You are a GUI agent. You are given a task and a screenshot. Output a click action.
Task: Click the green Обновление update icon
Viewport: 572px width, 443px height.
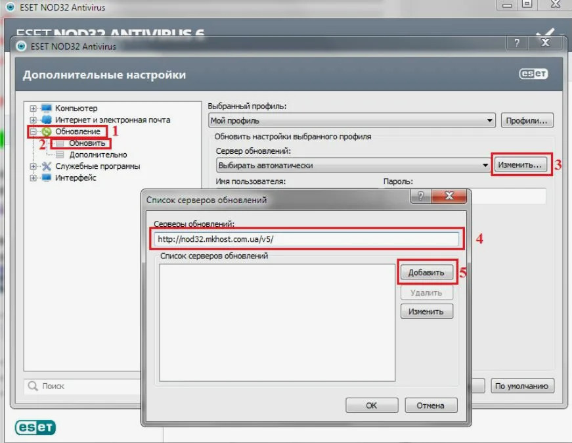click(x=46, y=132)
